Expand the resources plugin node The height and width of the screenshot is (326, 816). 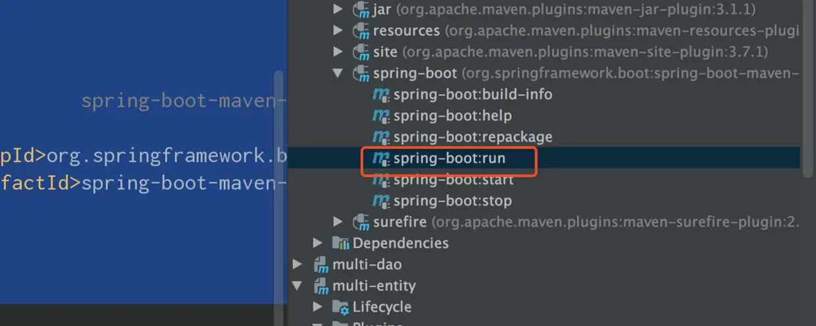pos(338,30)
